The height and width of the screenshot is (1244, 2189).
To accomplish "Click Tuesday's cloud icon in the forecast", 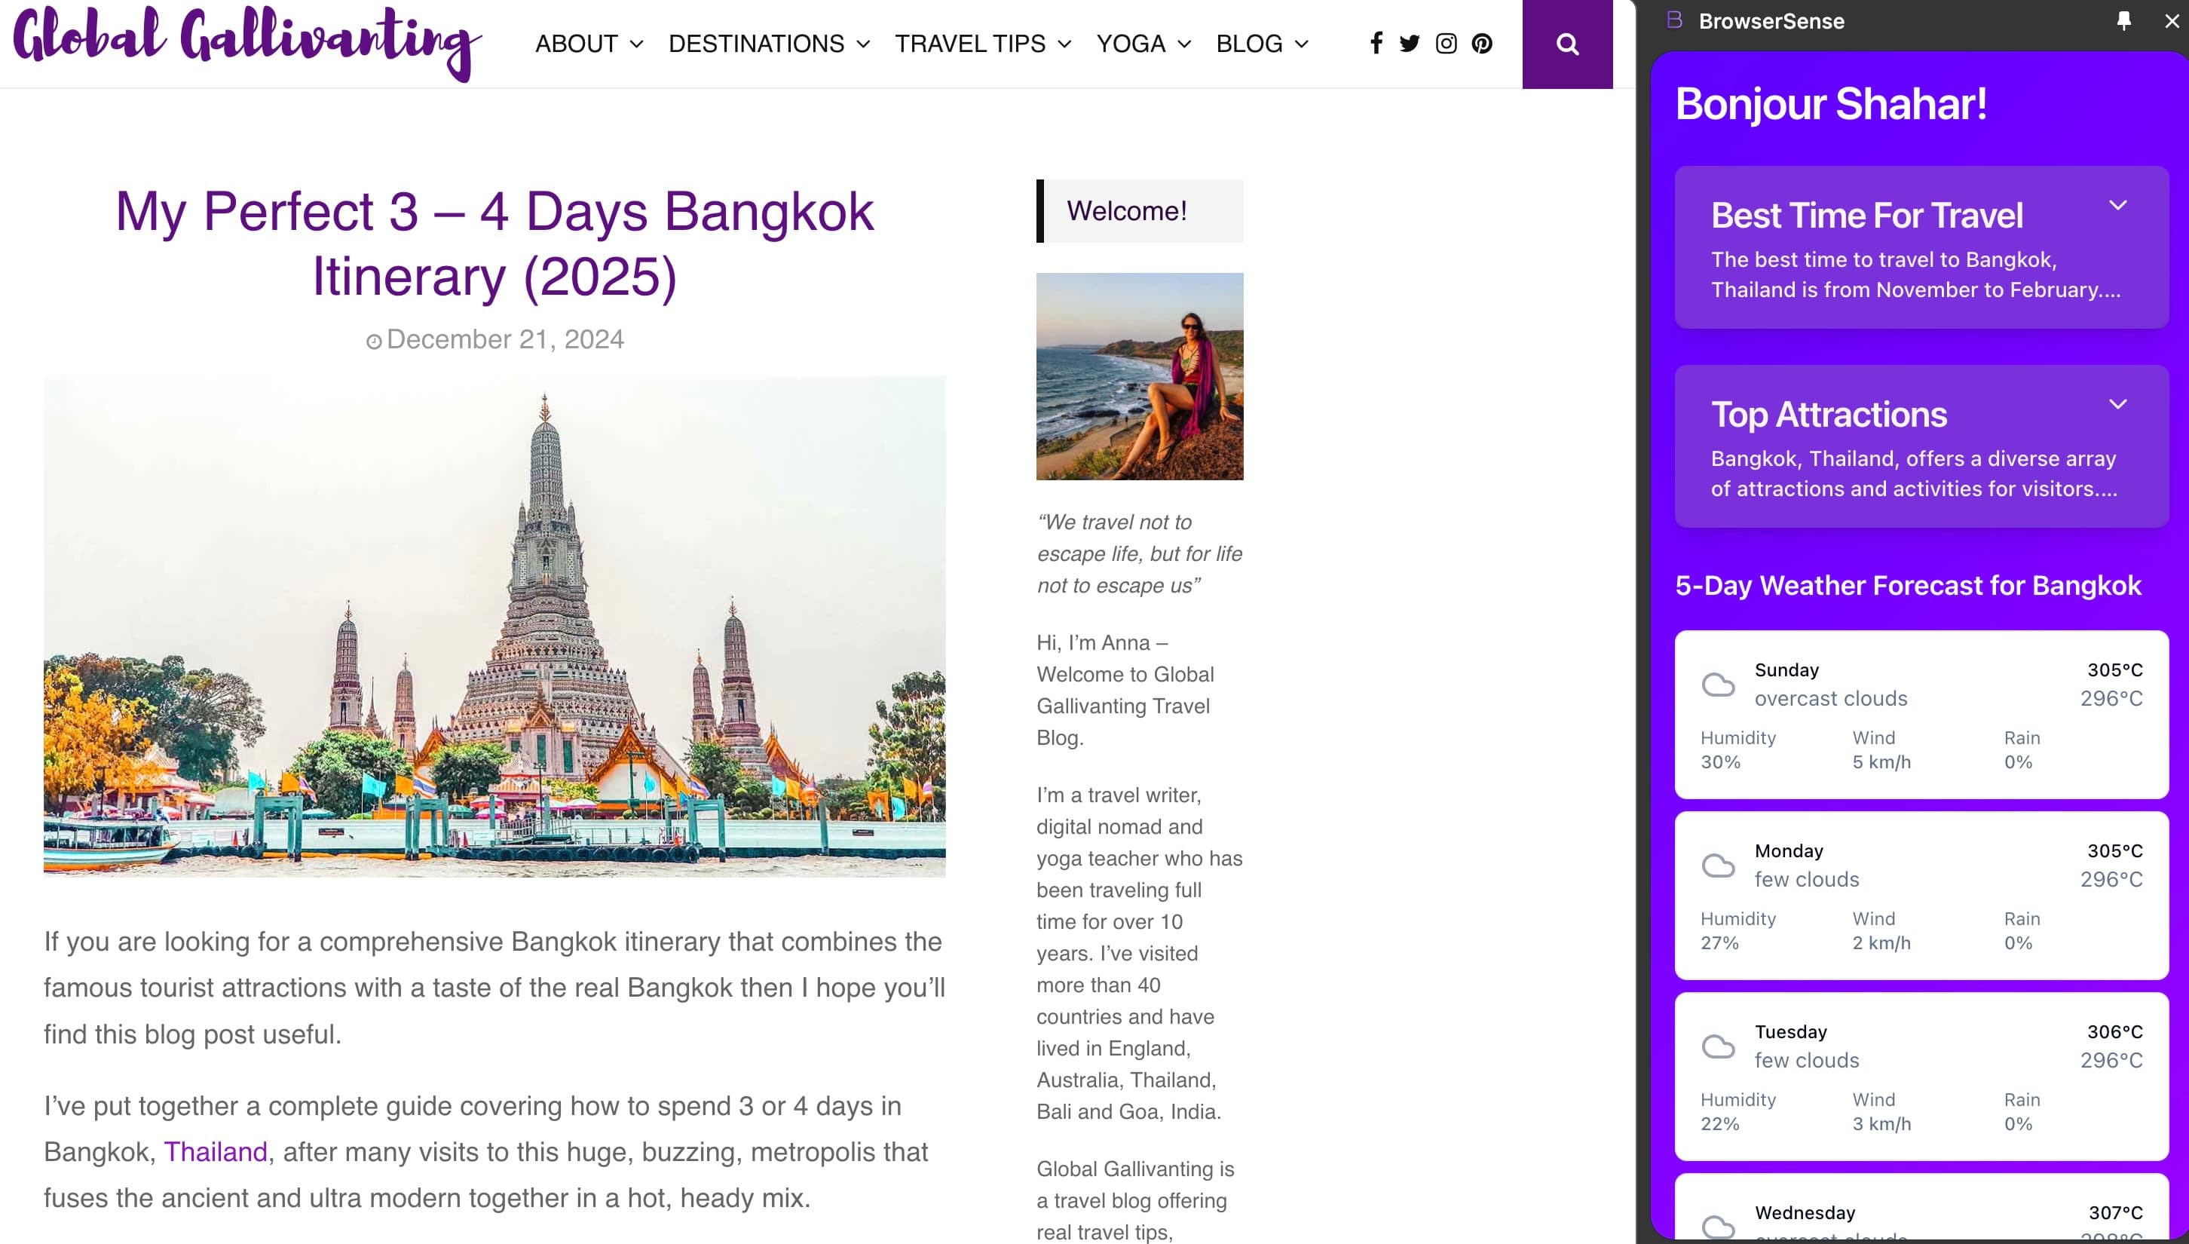I will (x=1719, y=1046).
